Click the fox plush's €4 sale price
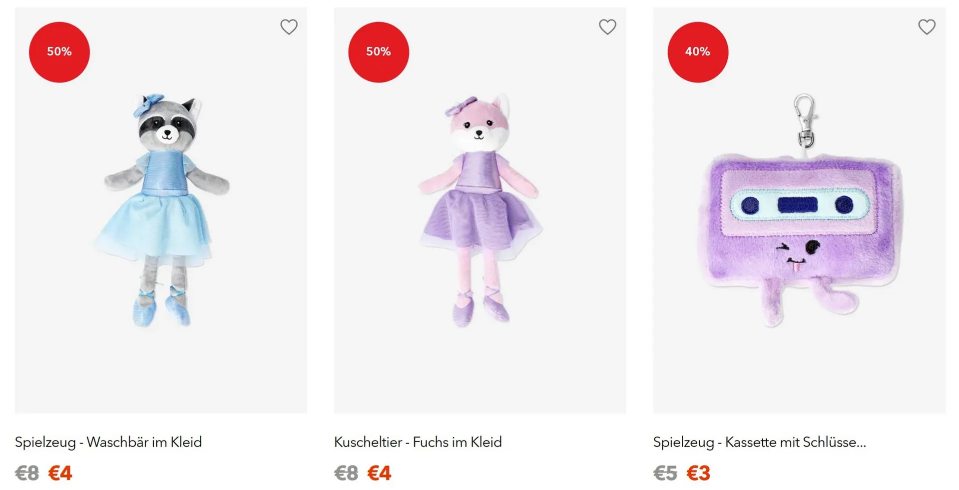The image size is (959, 490). [x=379, y=473]
